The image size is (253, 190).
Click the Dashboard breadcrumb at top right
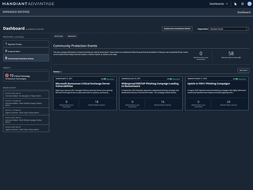(244, 12)
